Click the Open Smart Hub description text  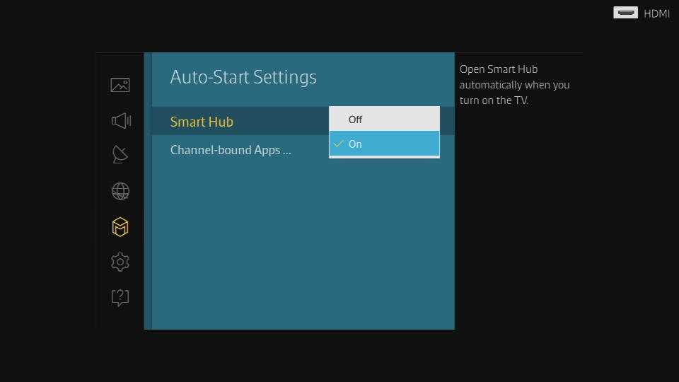tap(514, 85)
